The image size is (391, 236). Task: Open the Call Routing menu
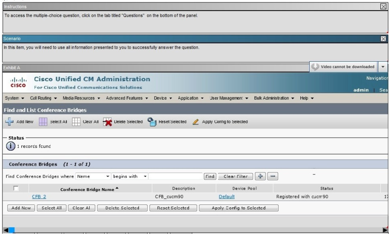43,98
